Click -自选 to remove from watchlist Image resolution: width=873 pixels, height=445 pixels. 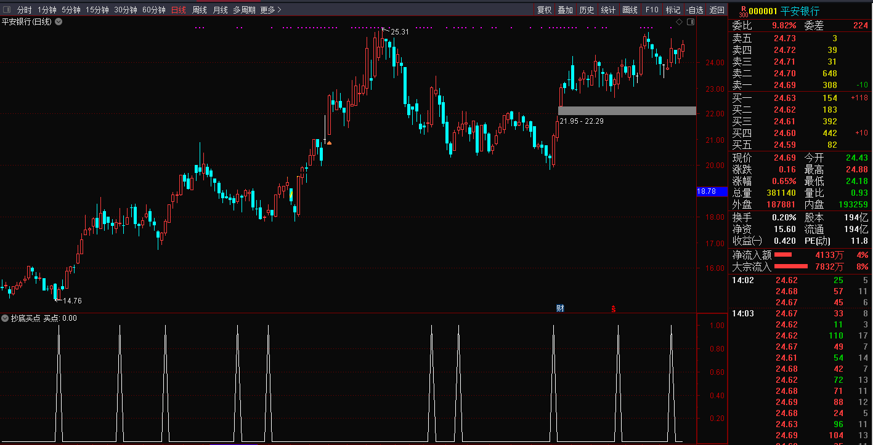tap(694, 10)
